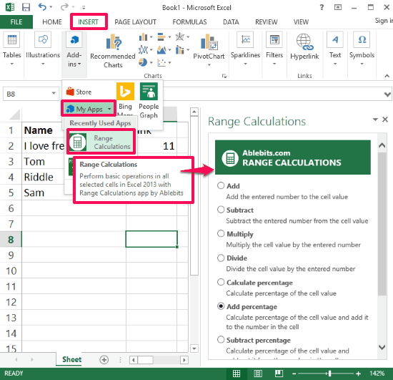Collapse the ribbon with the caret

387,76
